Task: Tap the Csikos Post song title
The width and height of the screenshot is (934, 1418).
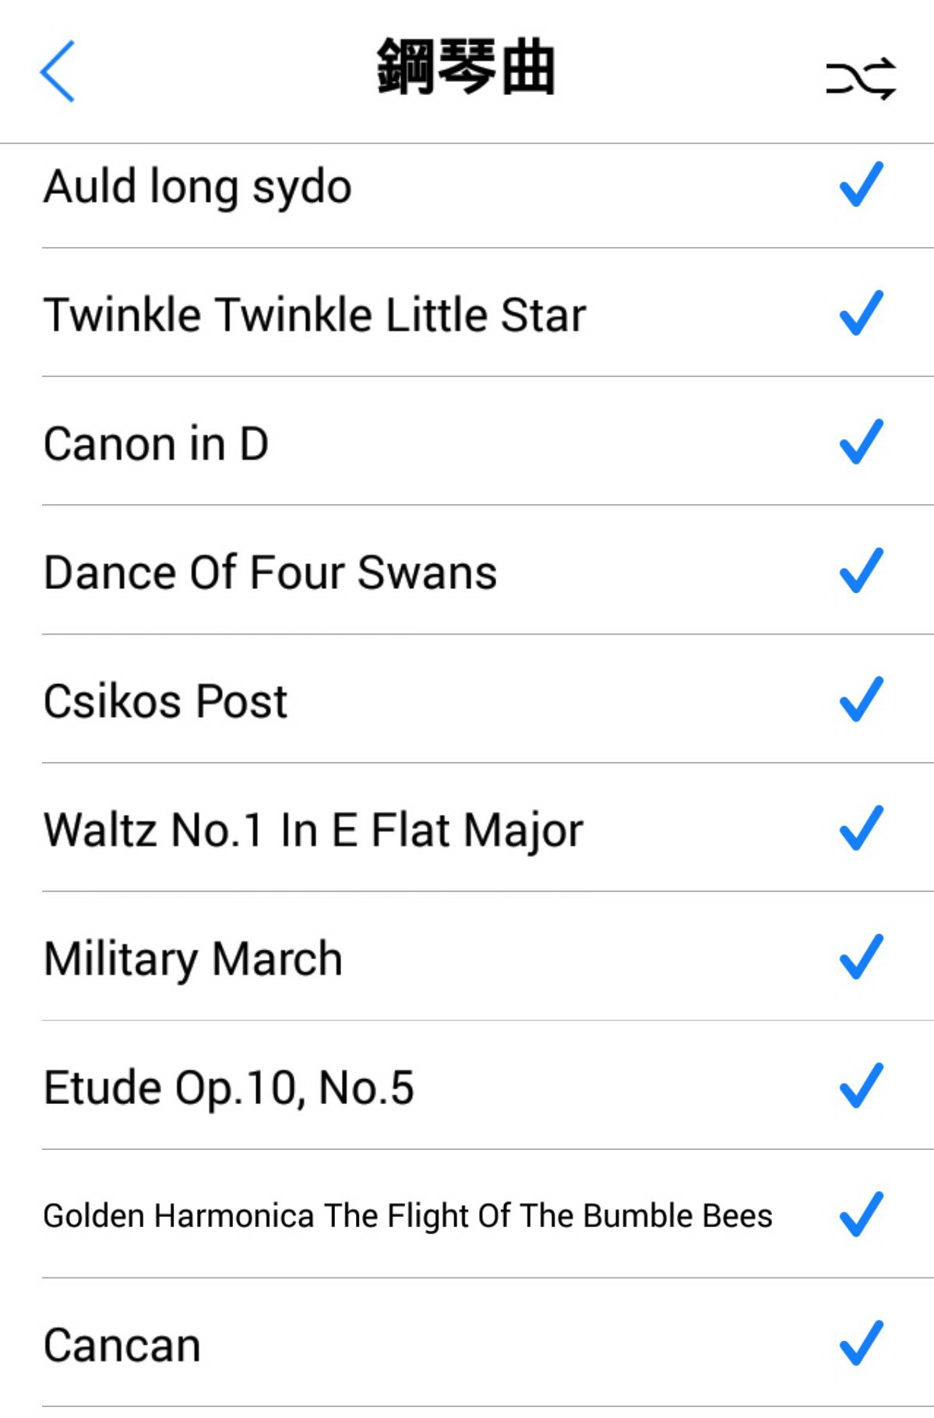Action: point(166,701)
